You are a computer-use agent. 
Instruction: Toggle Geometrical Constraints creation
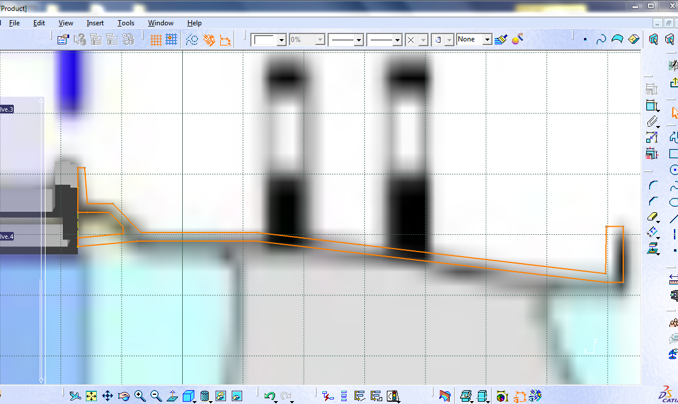(209, 40)
